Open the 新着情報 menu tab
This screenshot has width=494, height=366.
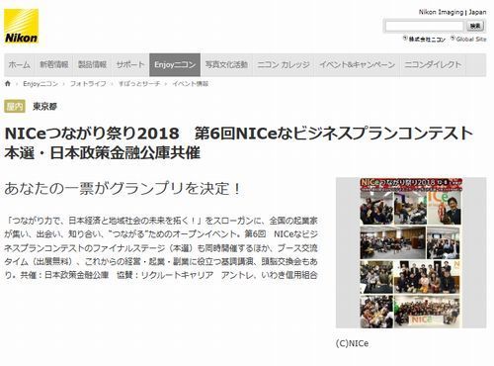[x=54, y=64]
